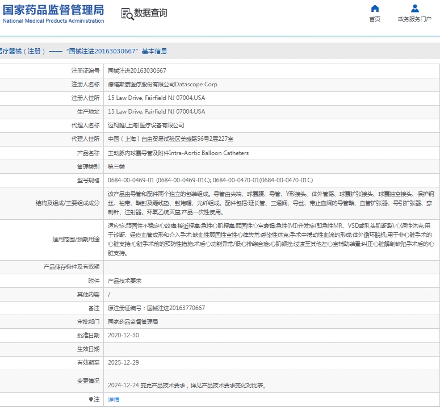Click 生产地址 address value cell
The width and height of the screenshot is (440, 410).
coord(156,112)
